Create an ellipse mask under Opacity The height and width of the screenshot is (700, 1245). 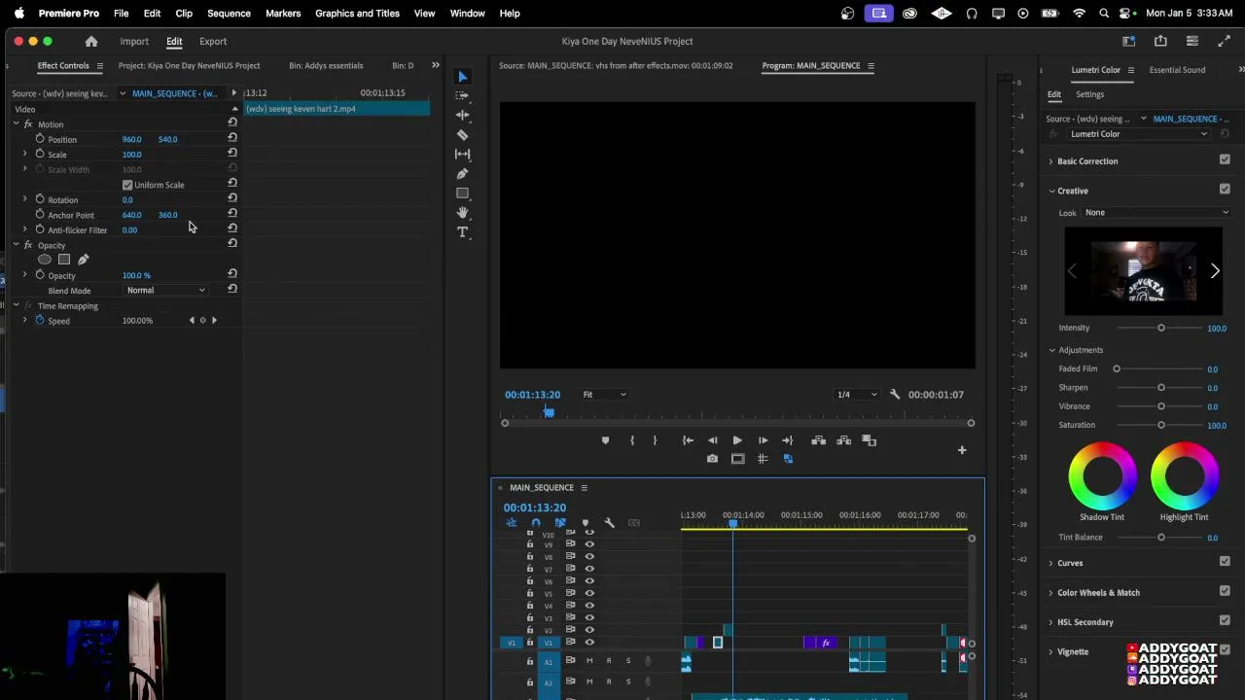(x=45, y=260)
